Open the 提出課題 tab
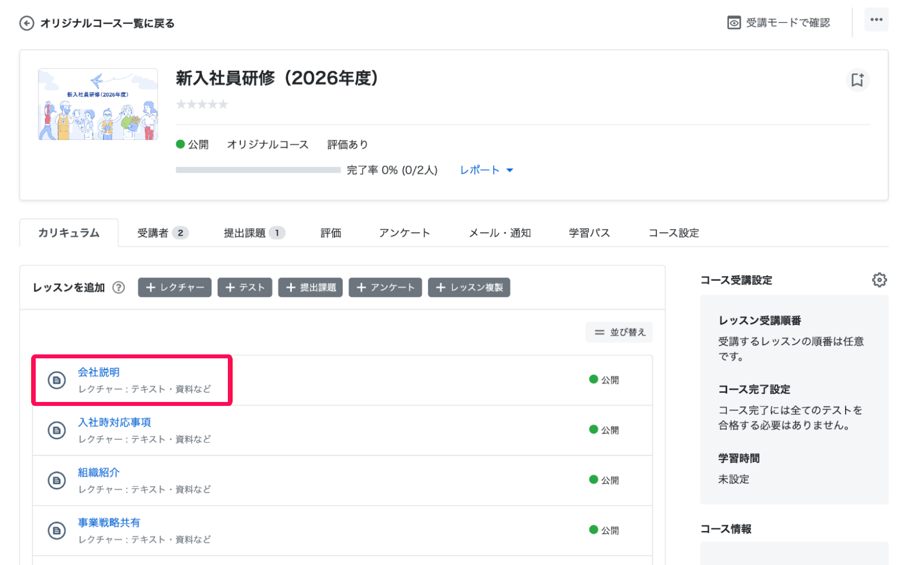This screenshot has height=565, width=912. click(254, 233)
